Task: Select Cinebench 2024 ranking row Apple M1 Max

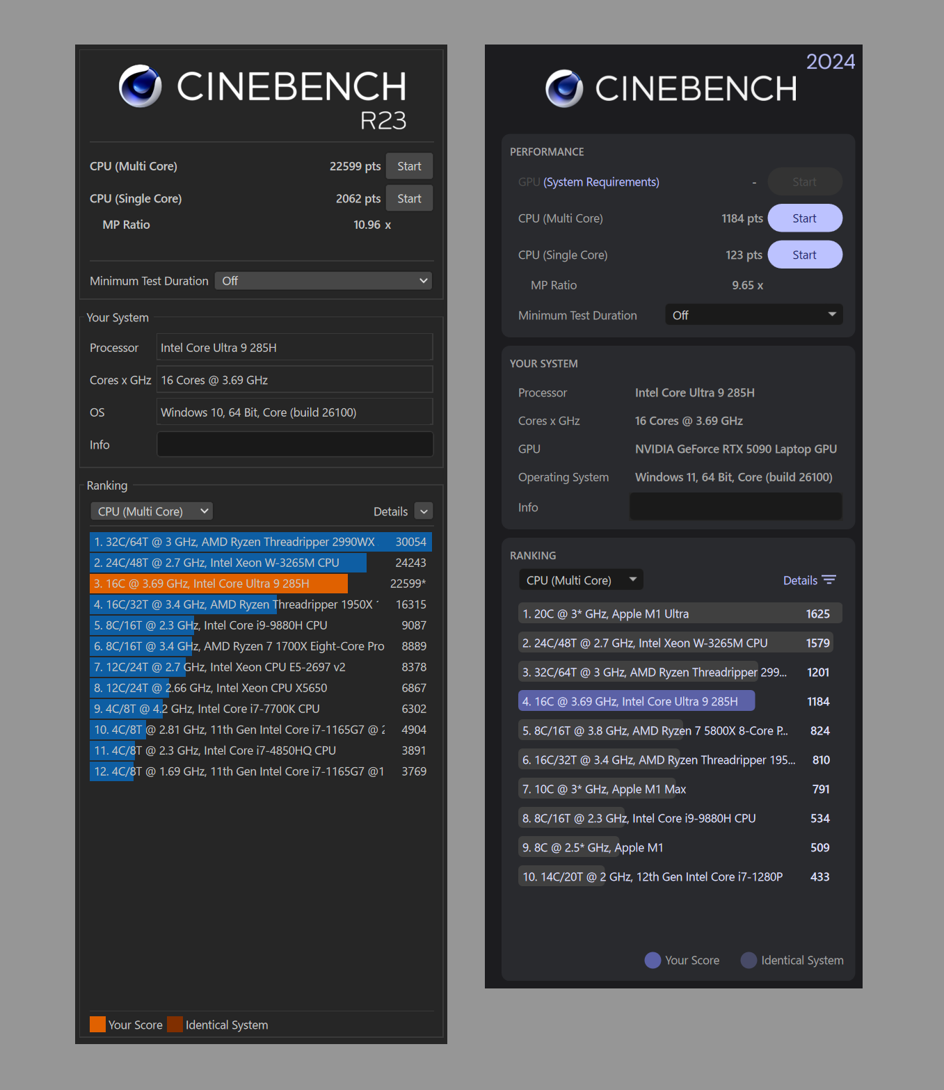Action: coord(680,789)
